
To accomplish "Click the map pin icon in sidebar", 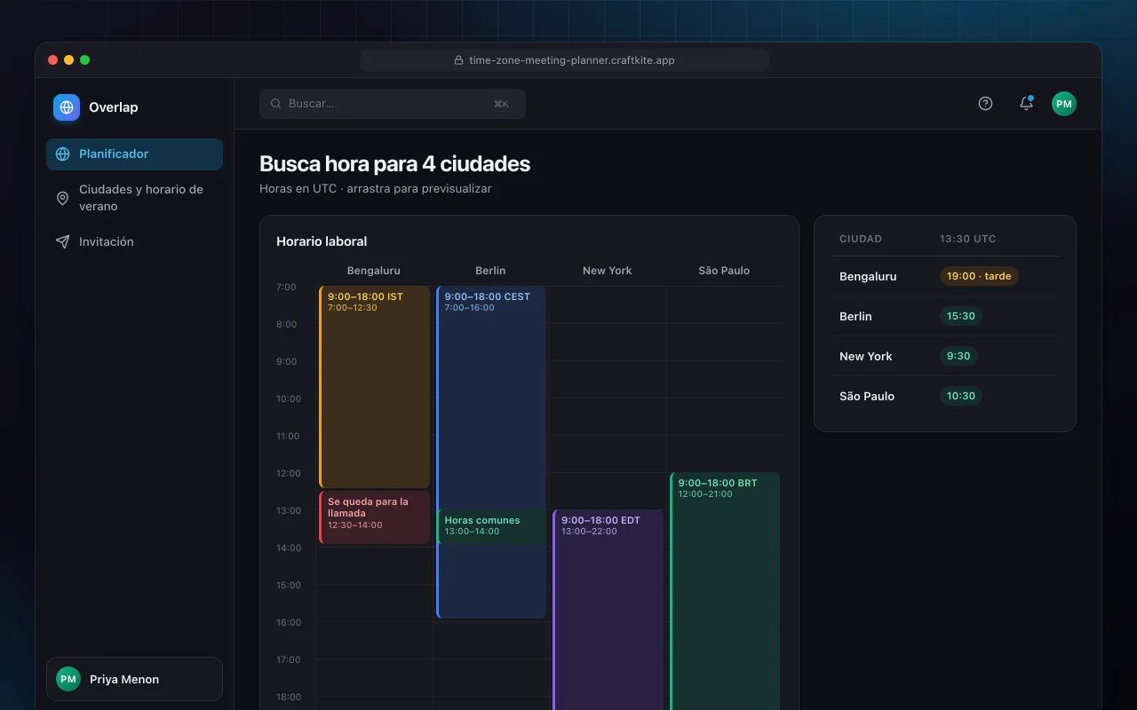I will click(62, 198).
